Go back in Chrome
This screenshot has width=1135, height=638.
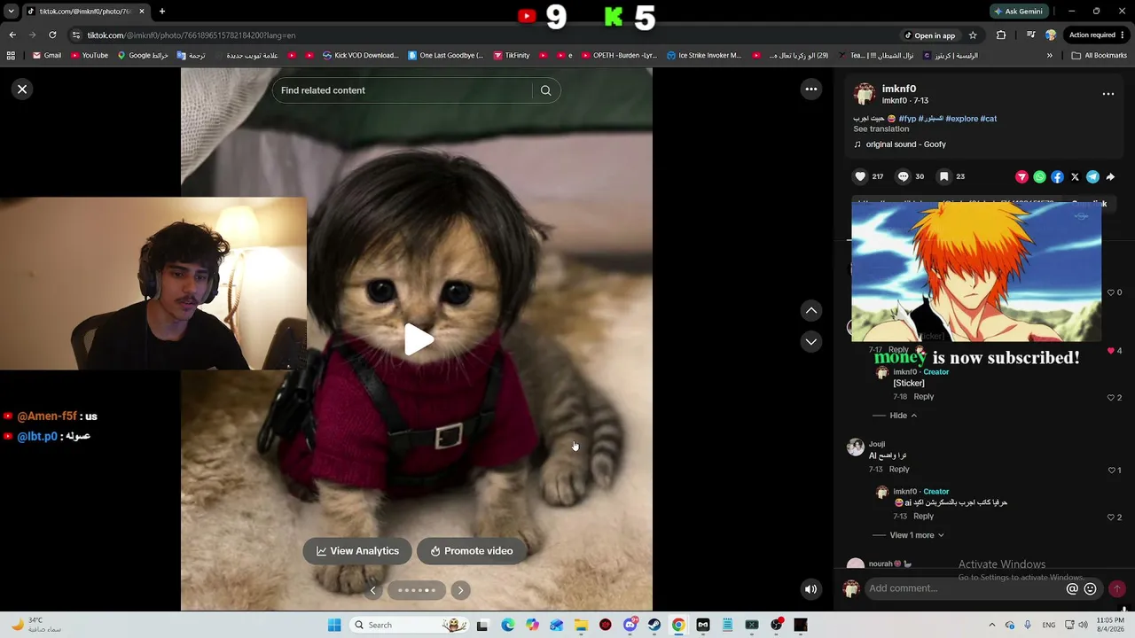coord(12,35)
